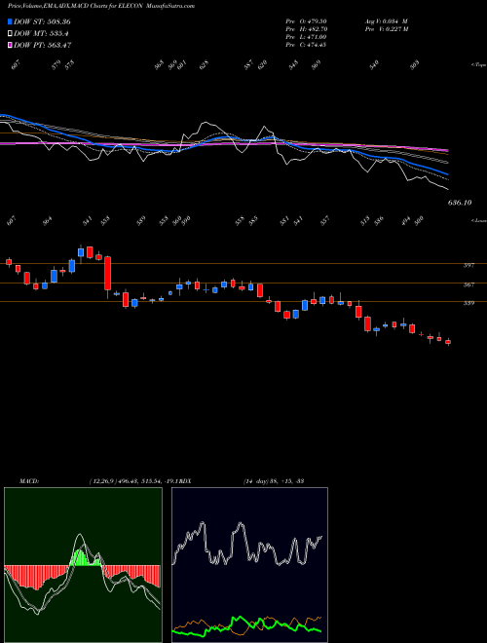Click the 636.10 price label near EMA lines
This screenshot has height=643, width=487.
(460, 203)
